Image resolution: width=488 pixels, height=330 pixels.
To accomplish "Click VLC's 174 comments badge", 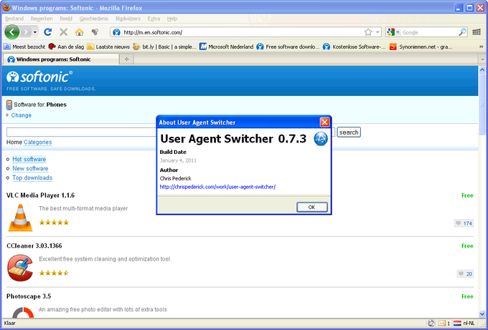I will (464, 223).
